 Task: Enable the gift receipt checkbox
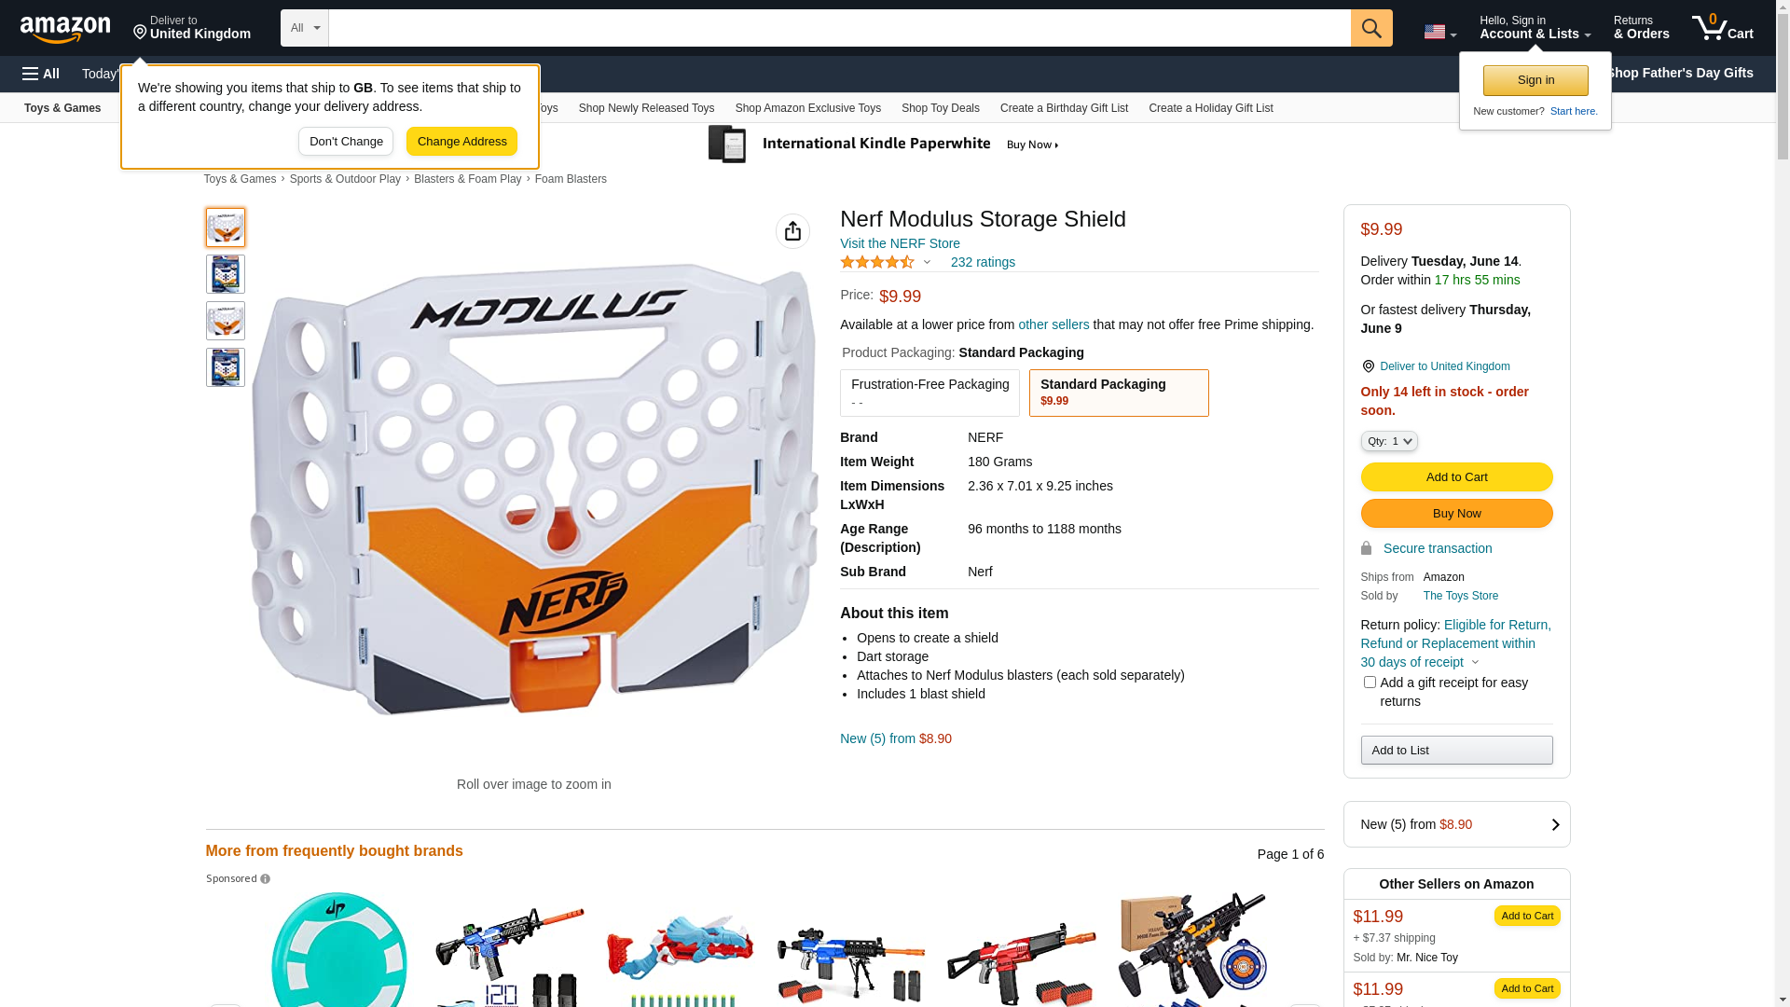click(1370, 683)
